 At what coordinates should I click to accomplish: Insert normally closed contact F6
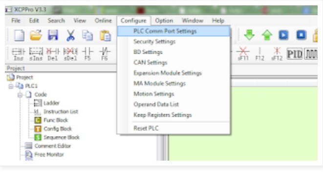tap(105, 54)
